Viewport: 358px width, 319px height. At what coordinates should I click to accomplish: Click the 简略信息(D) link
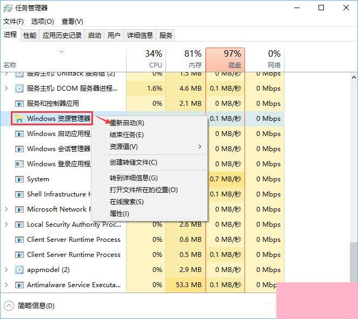point(36,306)
